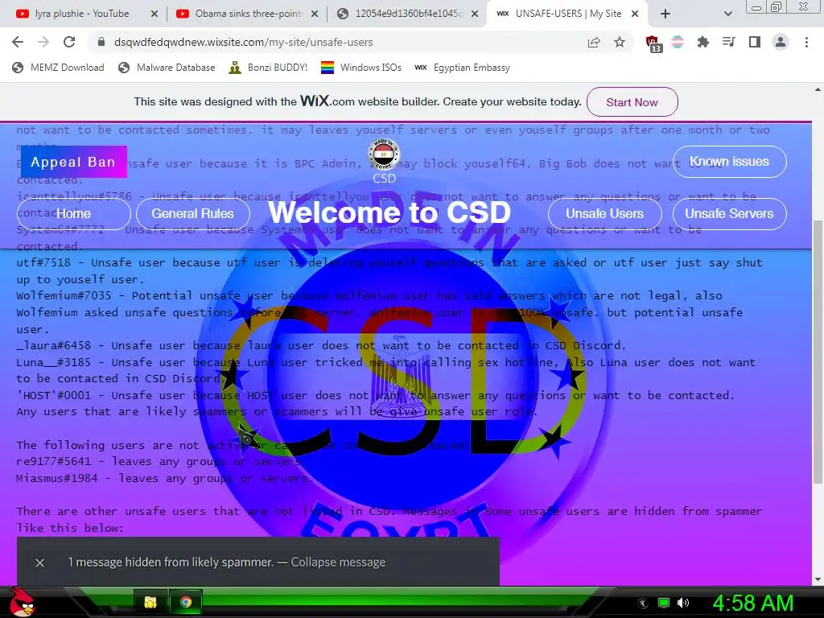Close the 12054e9d1360 tab
This screenshot has height=618, width=824.
pos(475,14)
